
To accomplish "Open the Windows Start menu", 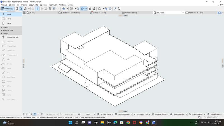I will pyautogui.click(x=70, y=123).
